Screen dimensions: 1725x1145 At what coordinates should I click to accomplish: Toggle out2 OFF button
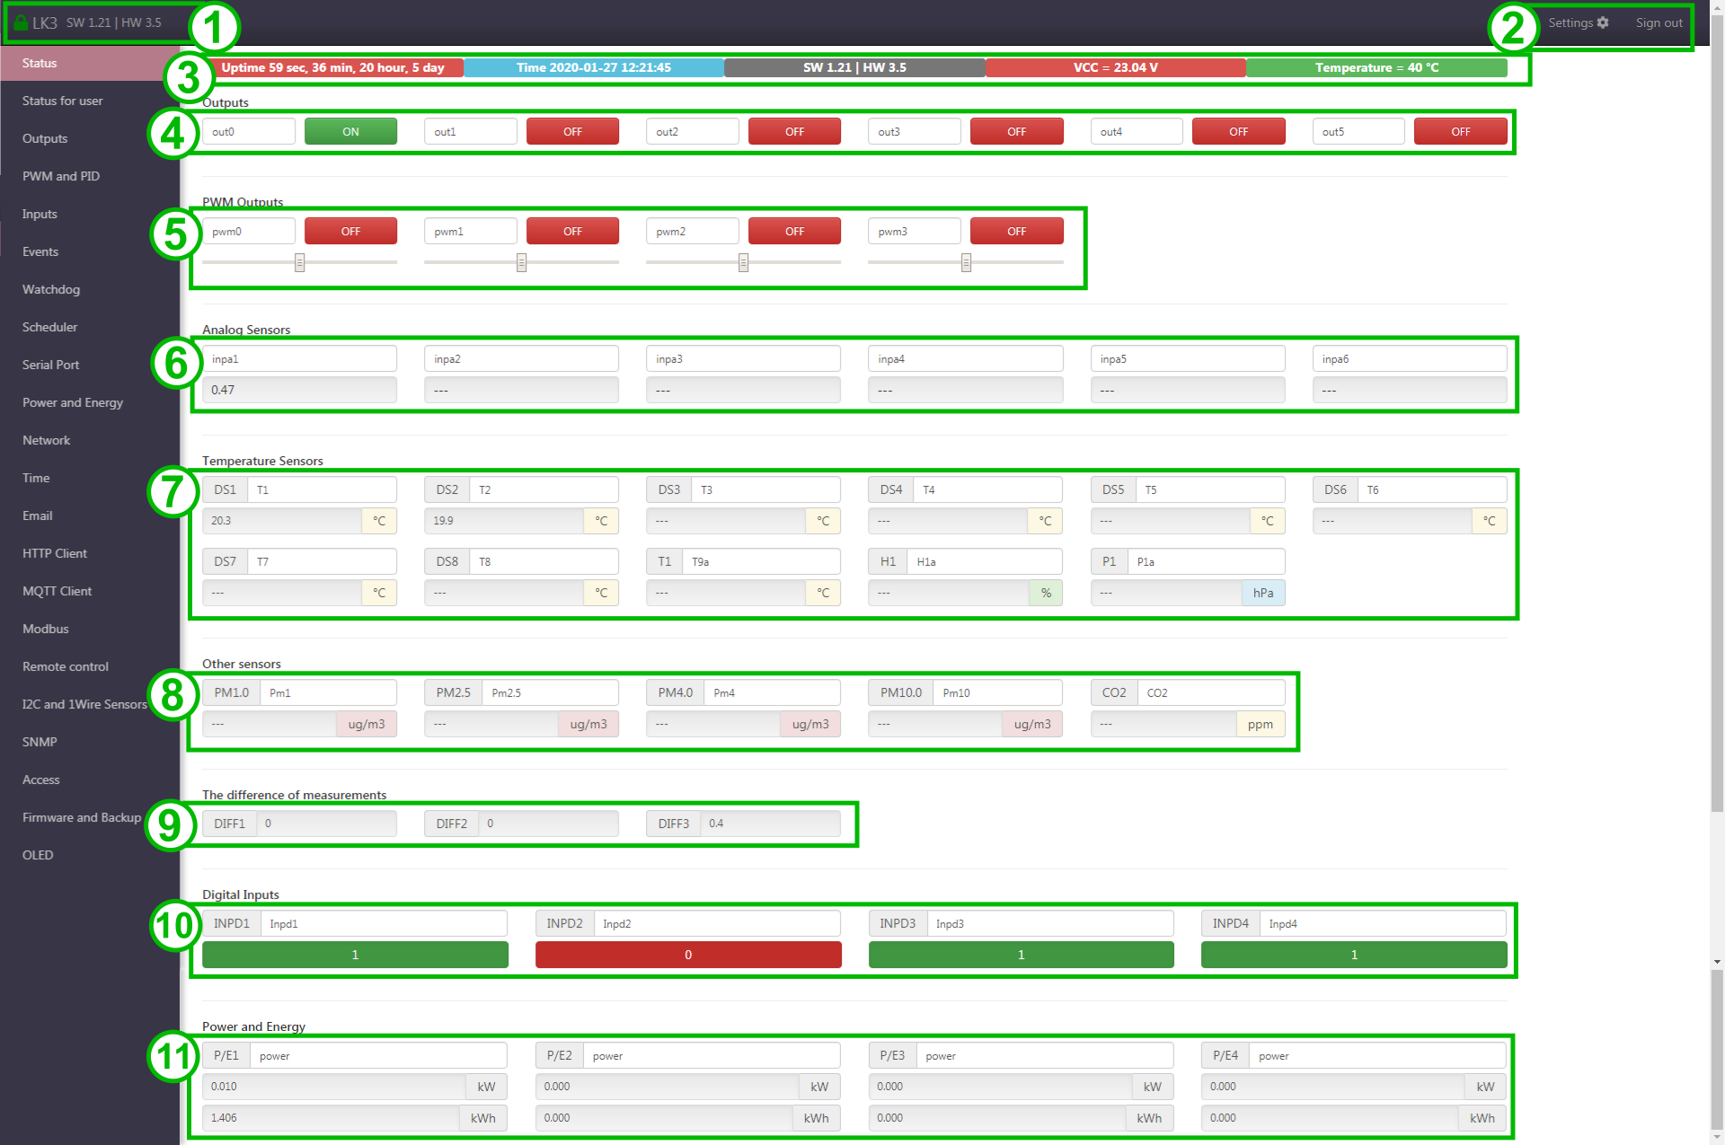tap(794, 131)
